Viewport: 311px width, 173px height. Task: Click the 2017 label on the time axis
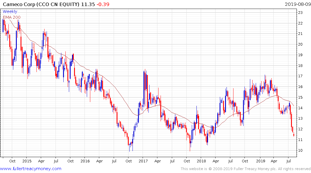coord(143,161)
